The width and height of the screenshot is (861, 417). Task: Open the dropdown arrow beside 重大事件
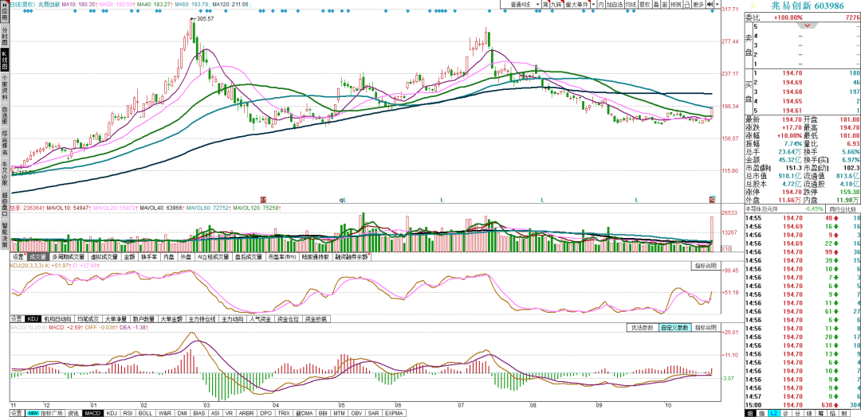pyautogui.click(x=594, y=5)
